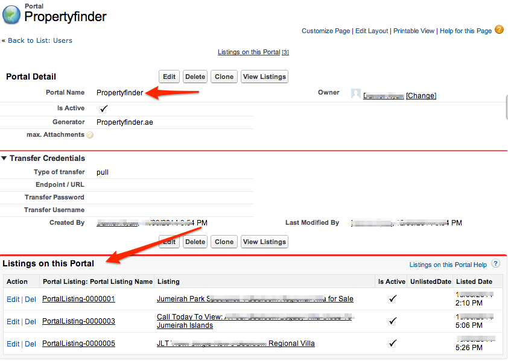Click the bottom View Listings button
Image resolution: width=508 pixels, height=361 pixels.
264,242
